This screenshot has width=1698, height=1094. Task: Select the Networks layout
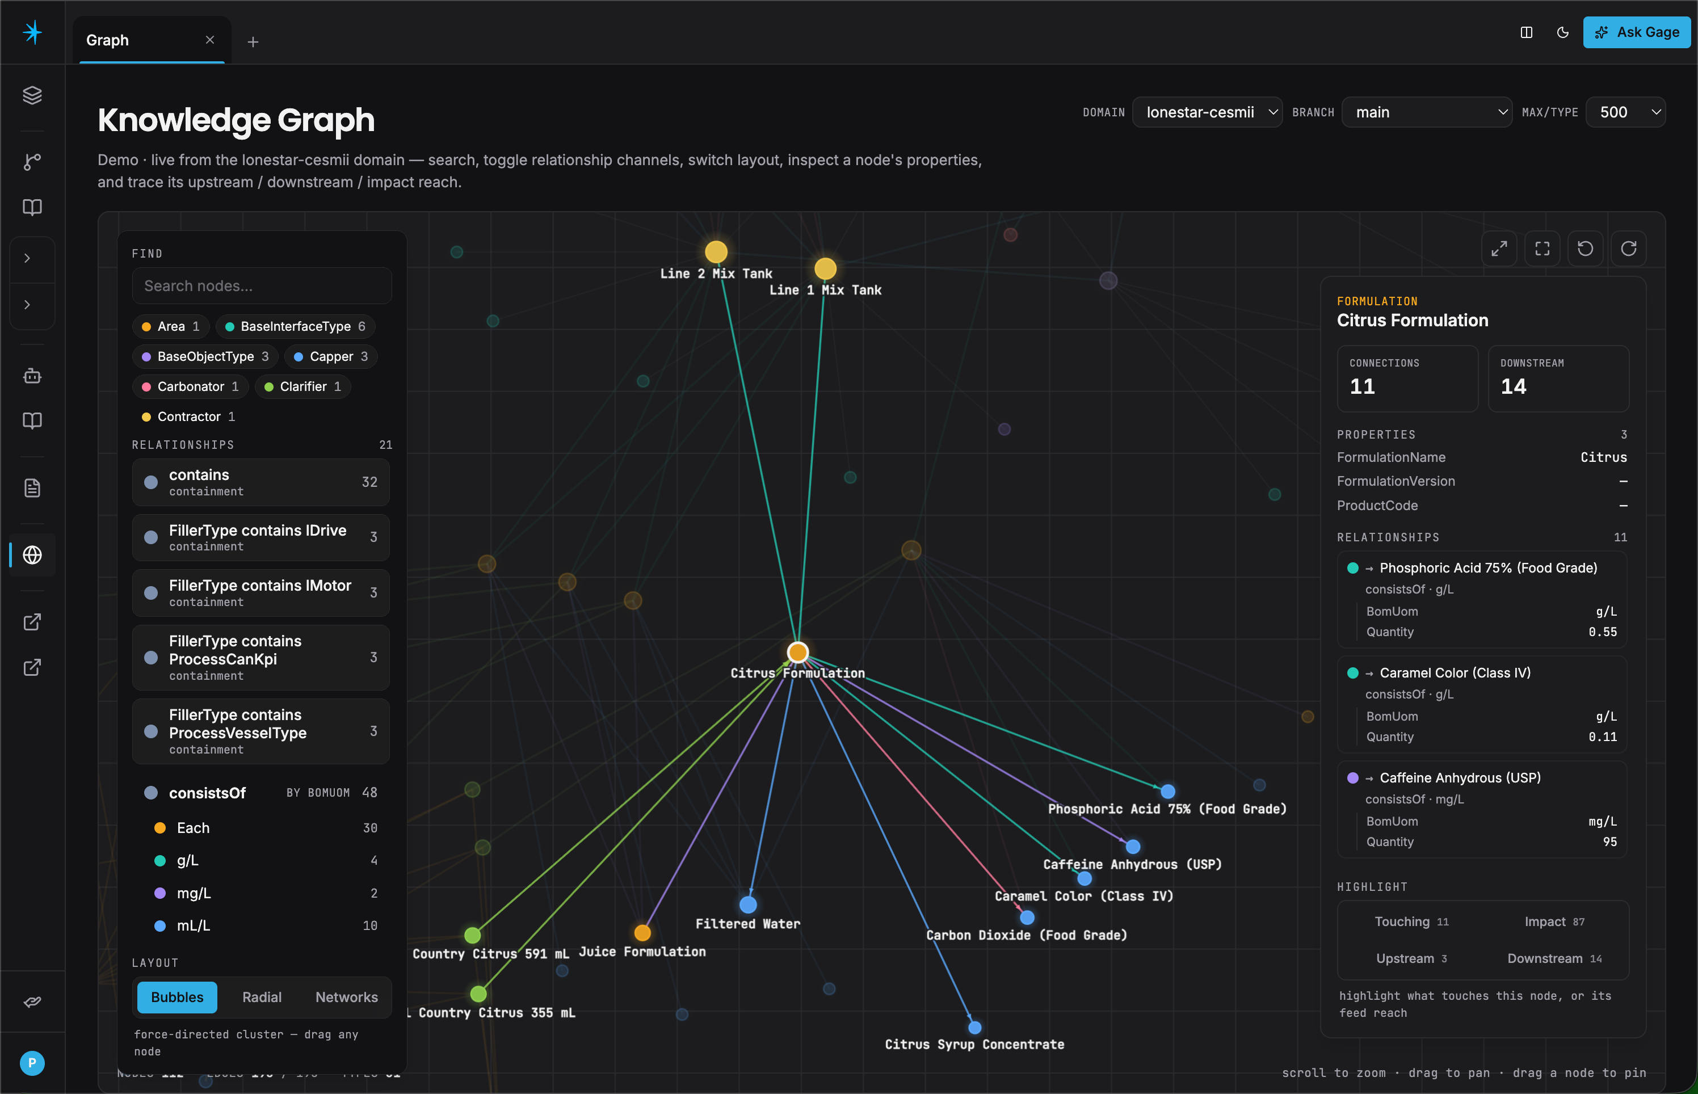point(346,998)
